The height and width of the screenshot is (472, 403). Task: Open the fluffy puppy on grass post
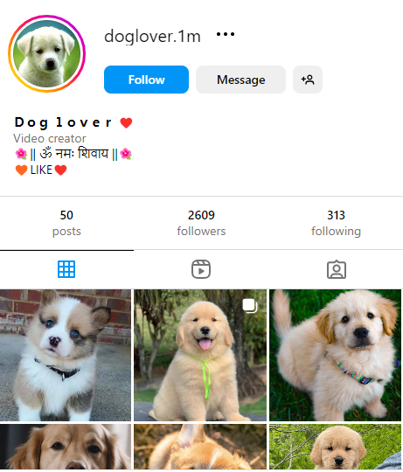336,355
